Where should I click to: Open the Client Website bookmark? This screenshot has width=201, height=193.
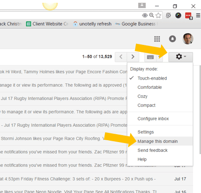point(47,24)
